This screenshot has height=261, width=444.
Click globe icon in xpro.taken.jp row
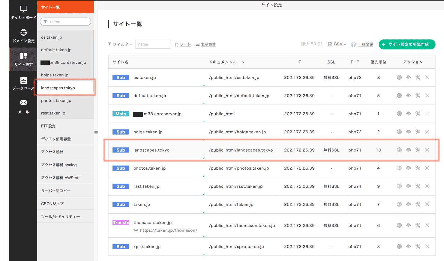pyautogui.click(x=399, y=246)
